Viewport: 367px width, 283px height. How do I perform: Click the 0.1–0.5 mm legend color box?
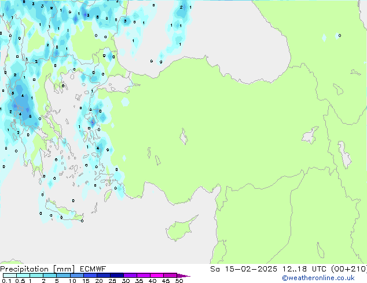pyautogui.click(x=10, y=275)
